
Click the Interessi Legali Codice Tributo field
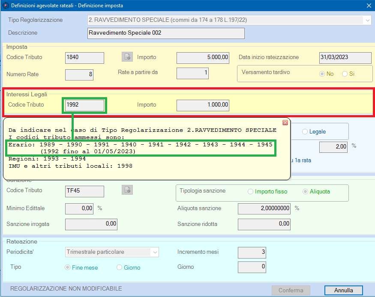[84, 104]
